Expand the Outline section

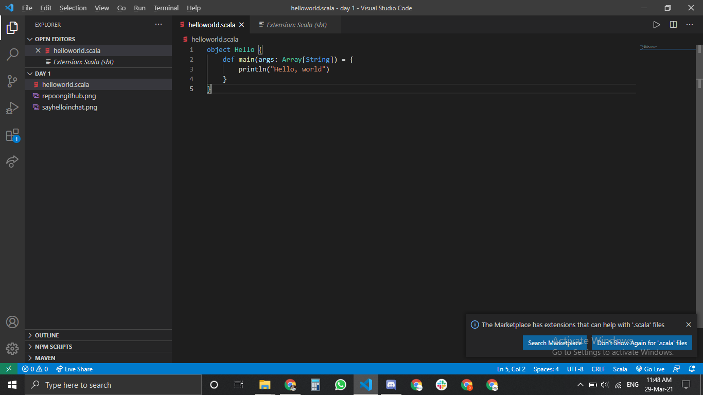(x=98, y=335)
